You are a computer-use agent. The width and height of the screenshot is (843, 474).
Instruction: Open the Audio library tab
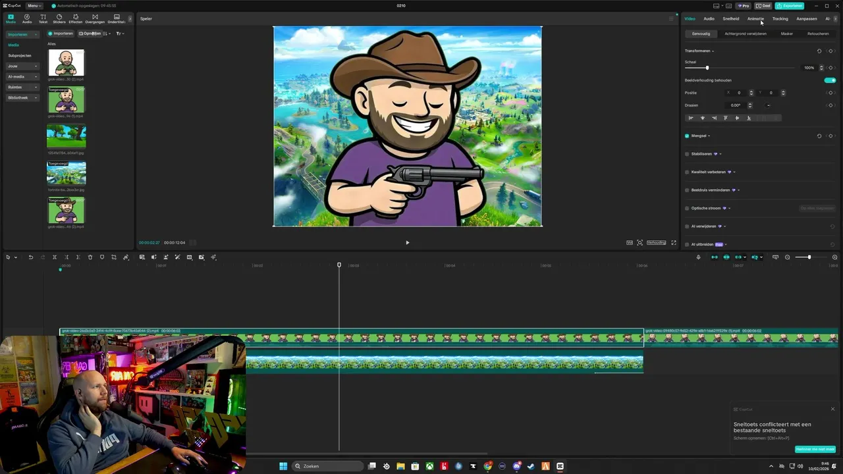point(27,18)
